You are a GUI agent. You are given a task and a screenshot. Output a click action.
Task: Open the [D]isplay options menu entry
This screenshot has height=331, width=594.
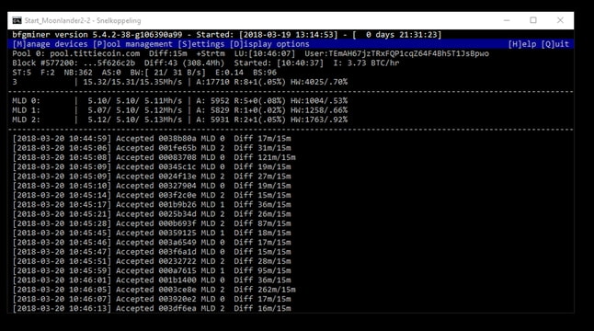tap(269, 44)
